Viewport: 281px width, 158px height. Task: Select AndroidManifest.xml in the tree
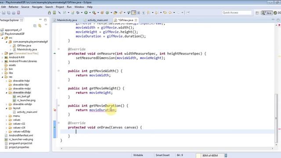[21, 136]
